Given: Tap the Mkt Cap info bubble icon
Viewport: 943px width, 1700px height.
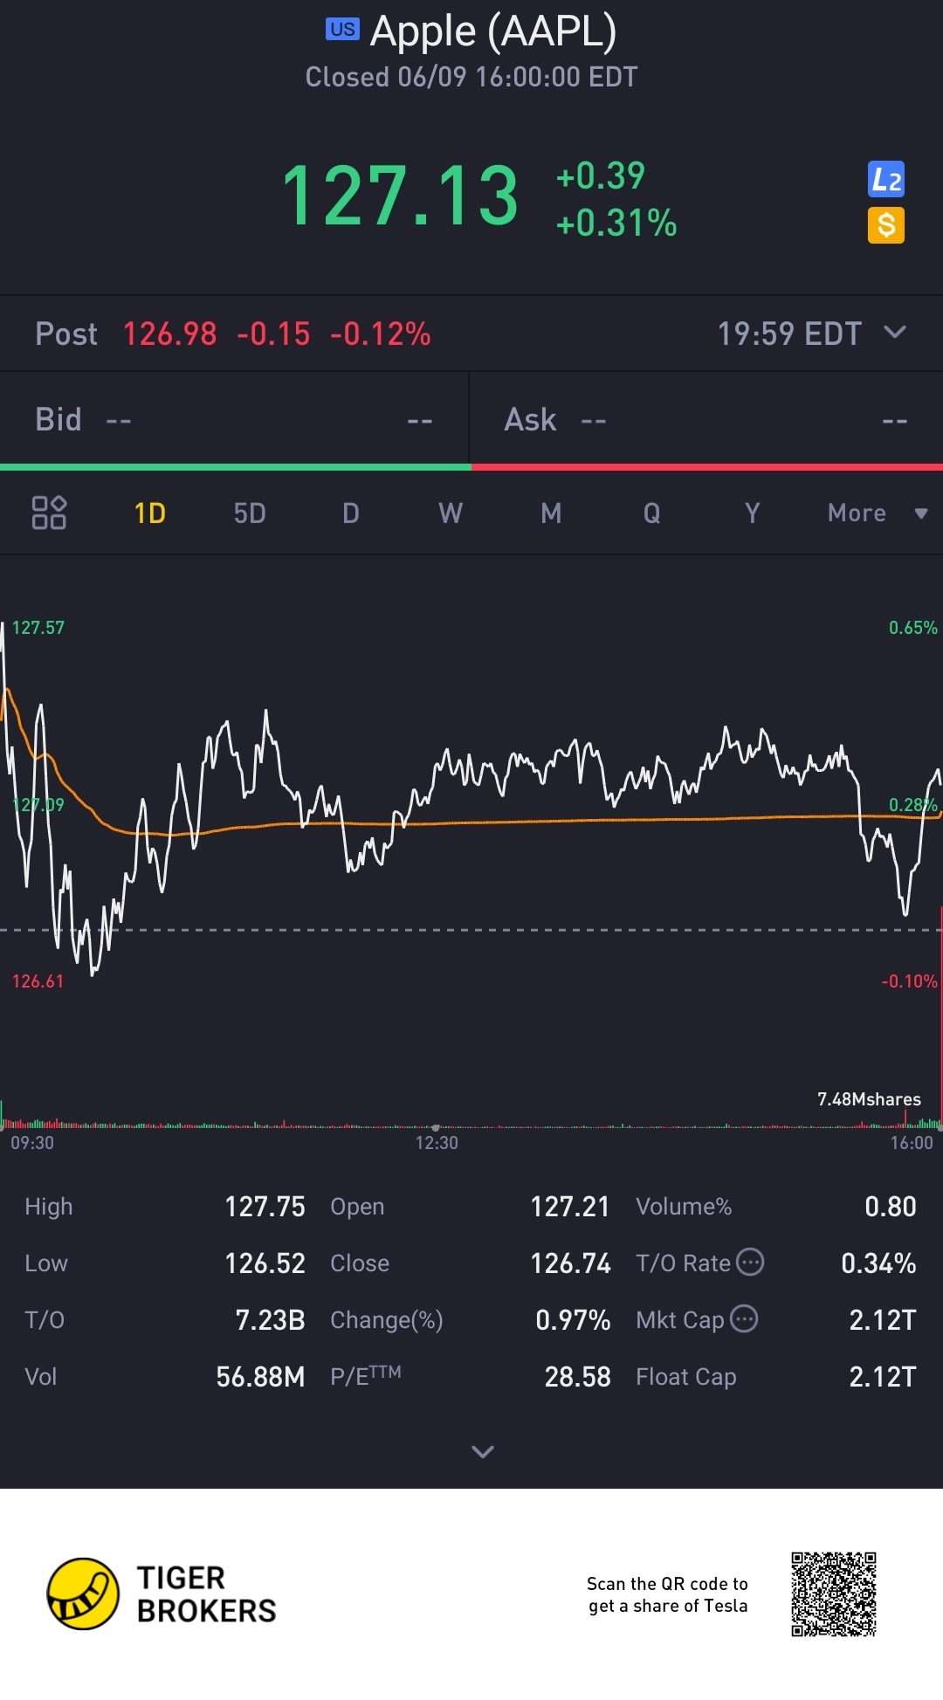Looking at the screenshot, I should click(x=744, y=1319).
